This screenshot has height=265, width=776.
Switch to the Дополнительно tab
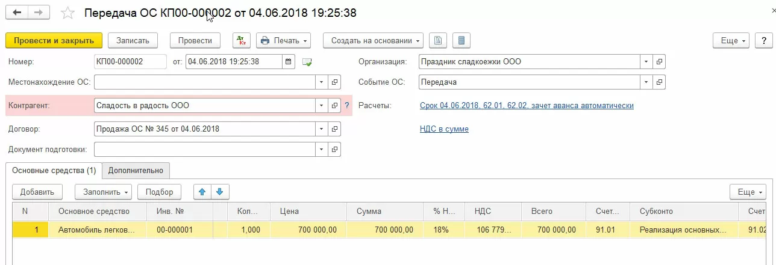coord(136,171)
